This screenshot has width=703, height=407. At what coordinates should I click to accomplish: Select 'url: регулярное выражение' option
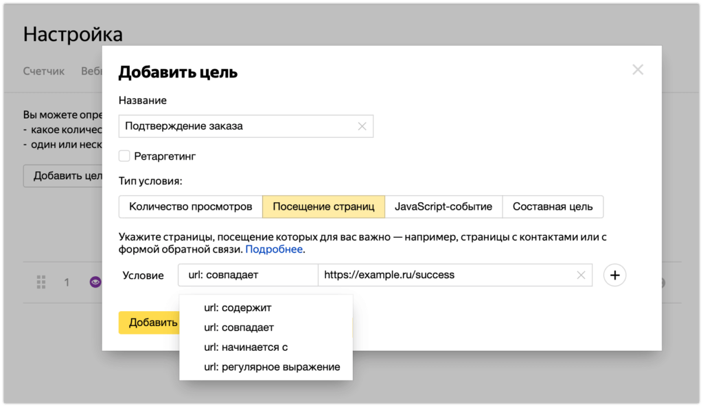coord(272,367)
